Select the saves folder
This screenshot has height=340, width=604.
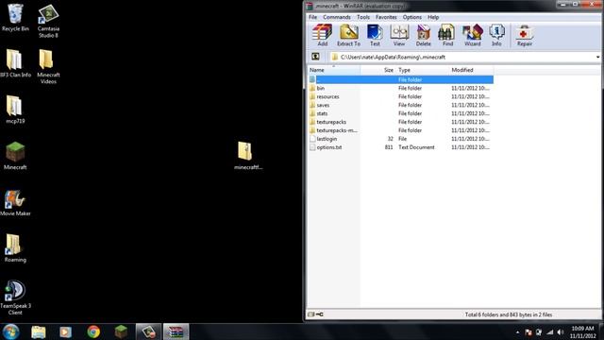[x=400, y=105]
